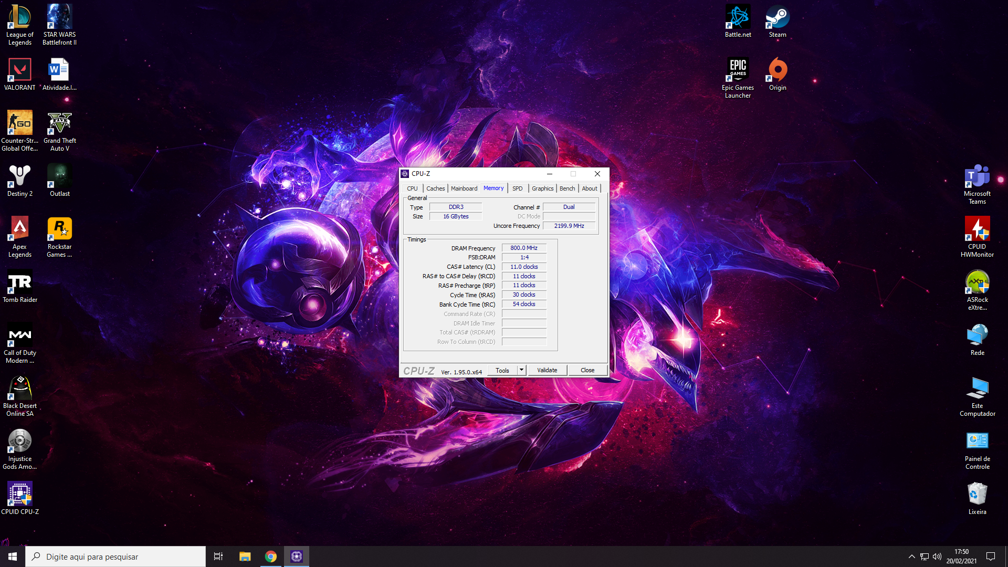Select the Memory tab in CPU-Z
The width and height of the screenshot is (1008, 567).
pyautogui.click(x=493, y=188)
